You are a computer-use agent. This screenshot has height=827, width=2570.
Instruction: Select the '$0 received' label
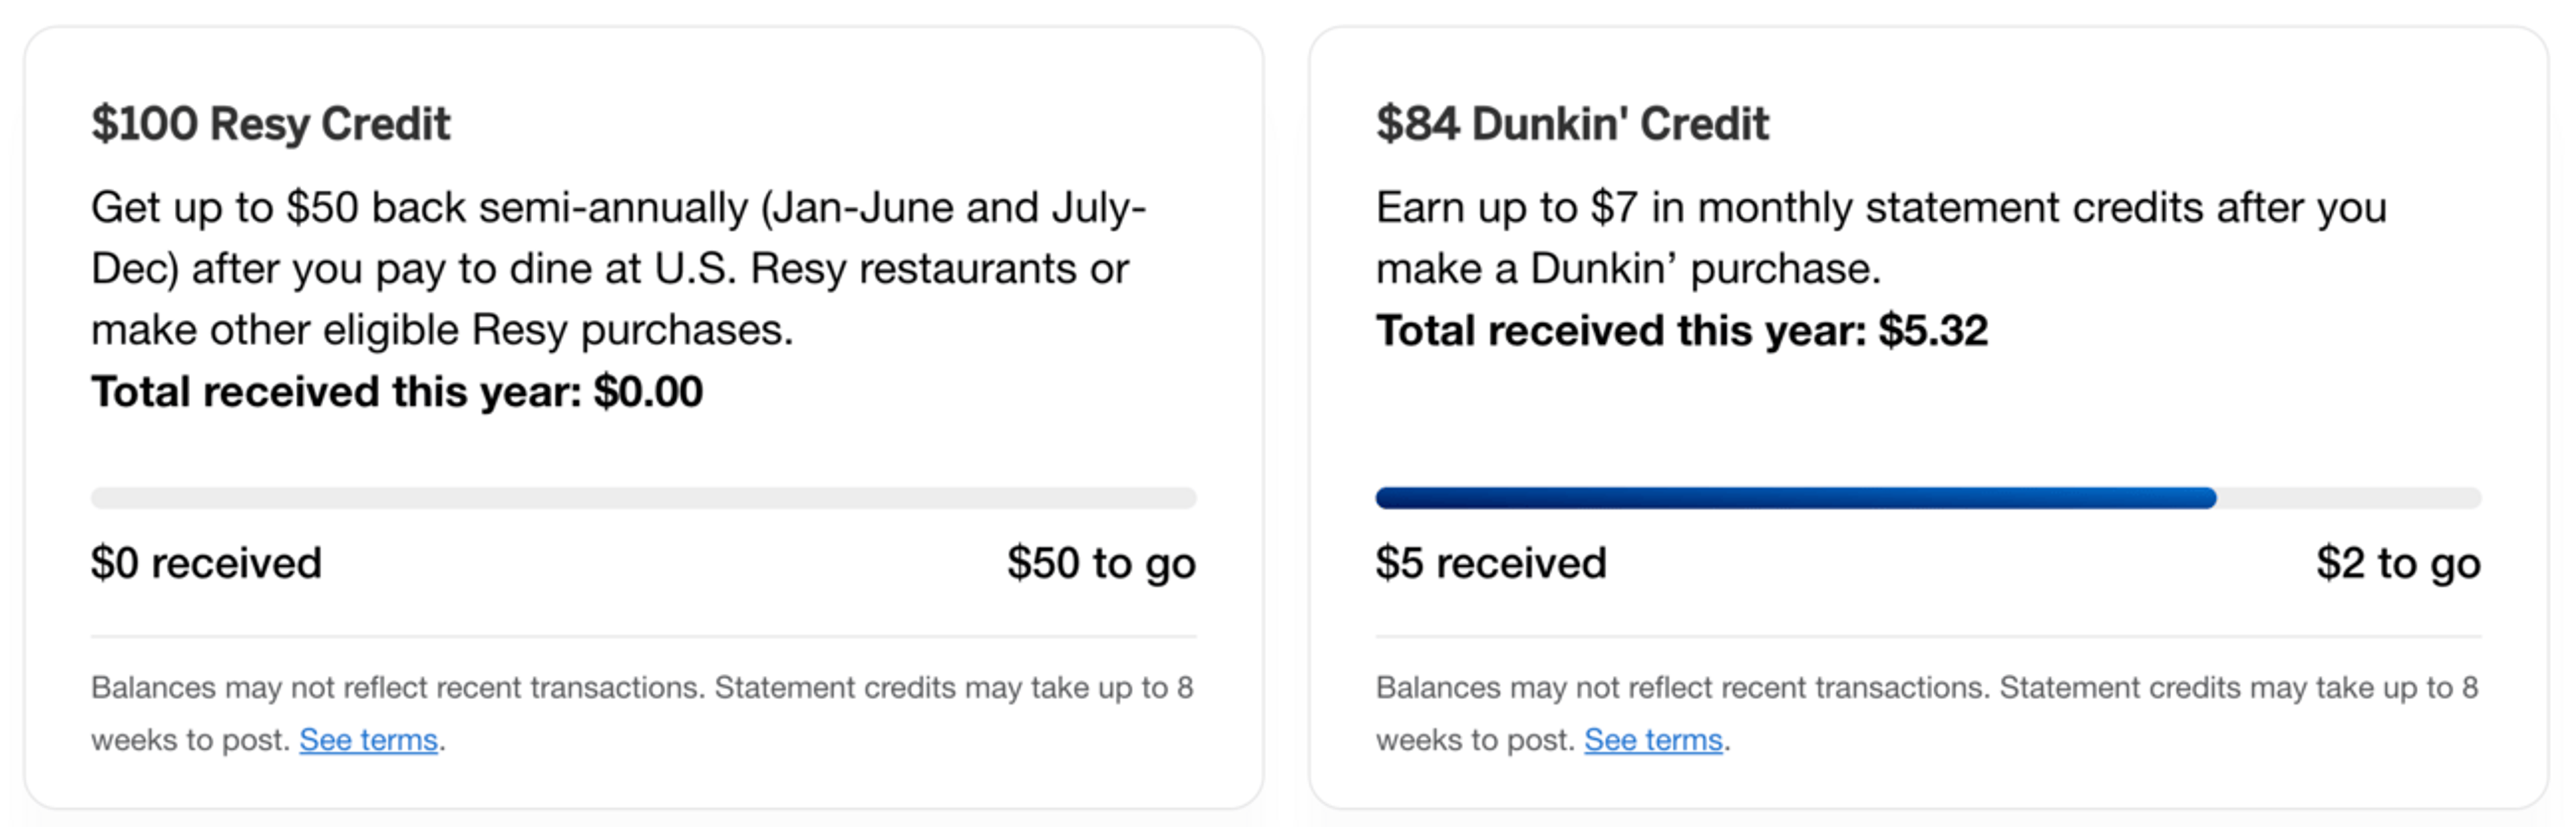point(207,563)
